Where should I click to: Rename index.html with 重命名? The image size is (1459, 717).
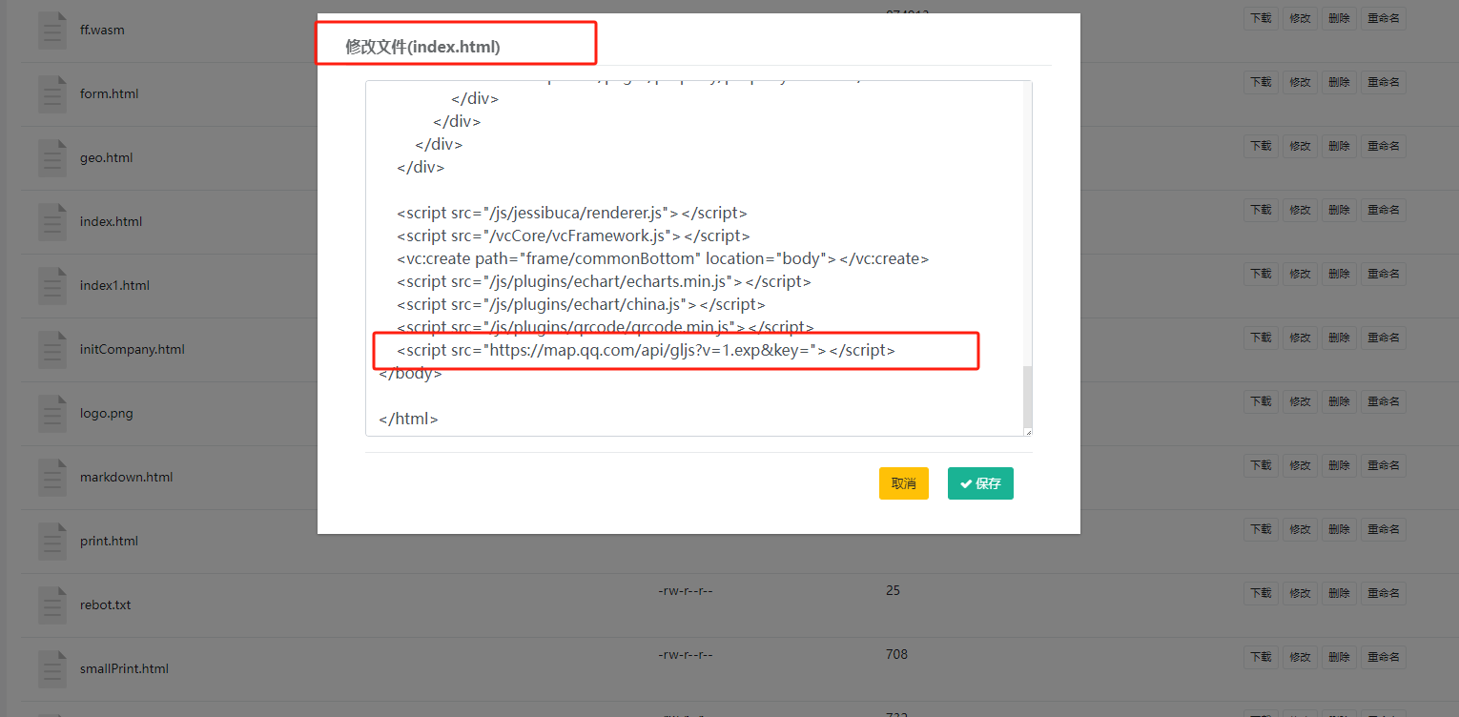point(1383,210)
